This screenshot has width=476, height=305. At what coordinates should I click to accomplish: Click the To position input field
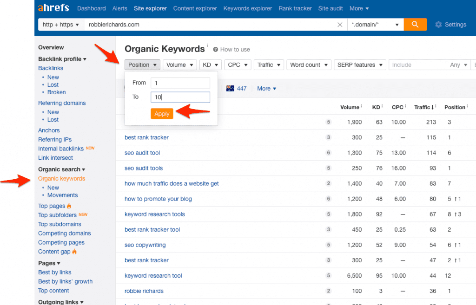pyautogui.click(x=180, y=97)
